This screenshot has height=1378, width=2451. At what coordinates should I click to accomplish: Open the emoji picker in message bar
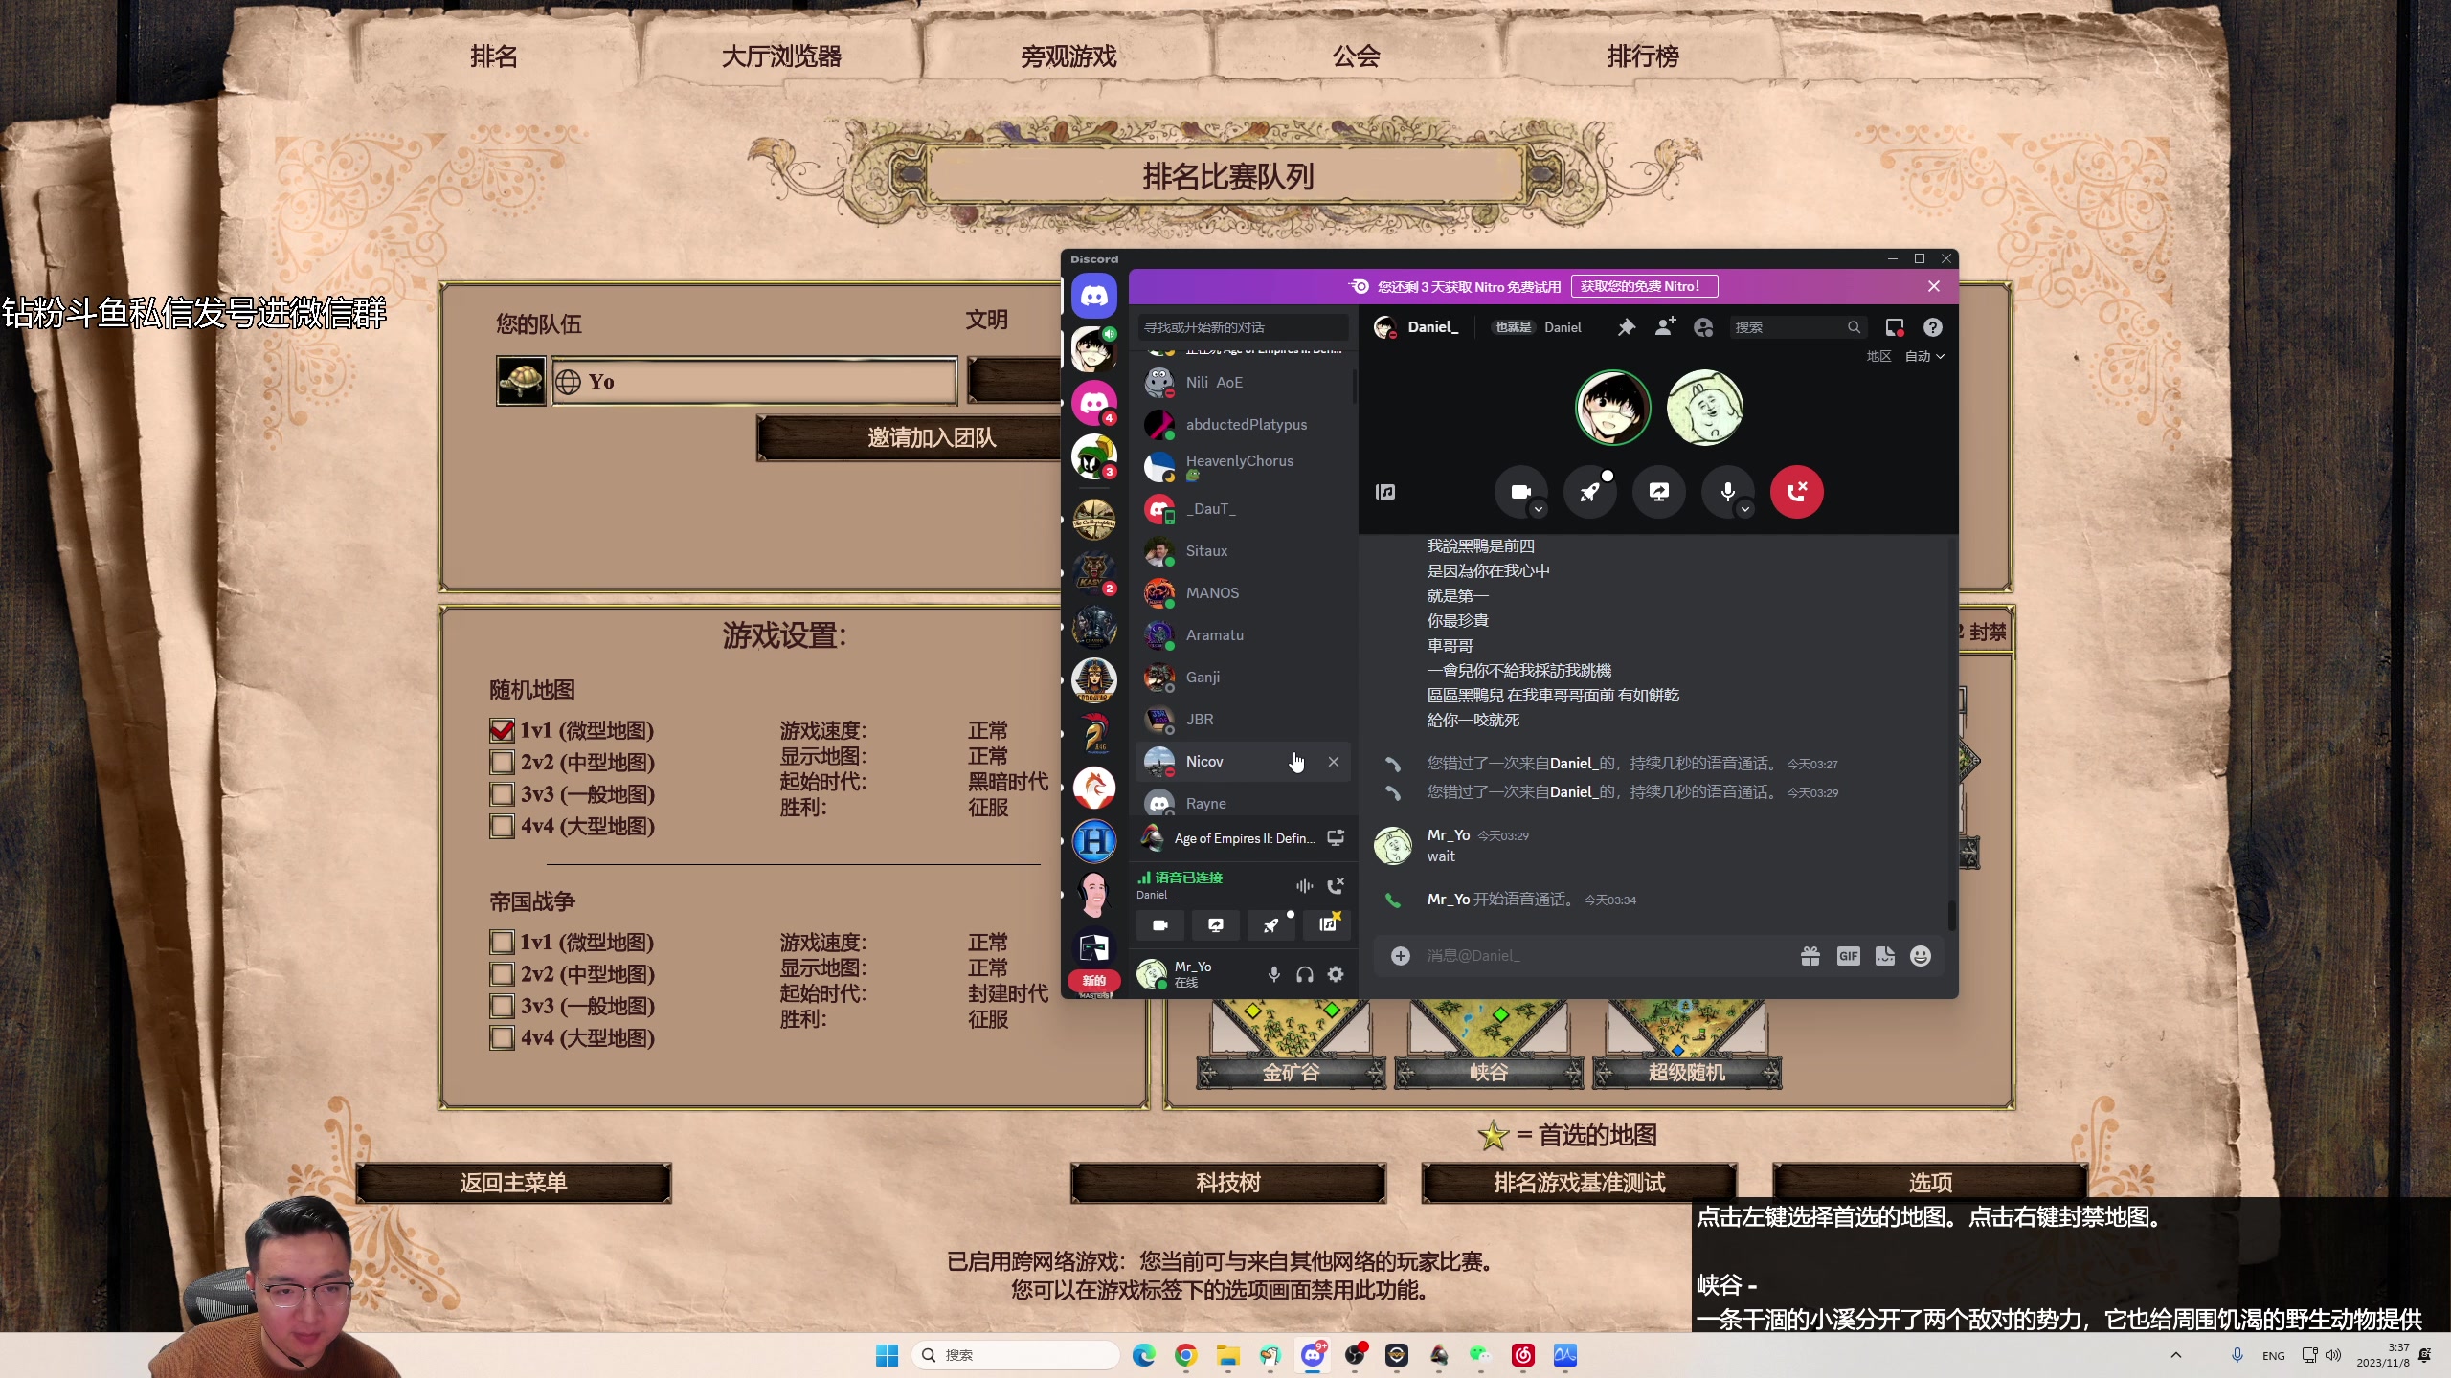point(1920,956)
